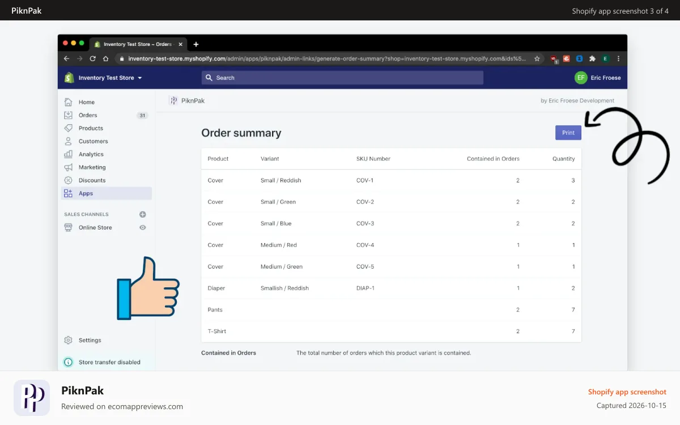Screen dimensions: 680x425
Task: Click the Online Store storefront icon
Action: coord(69,227)
